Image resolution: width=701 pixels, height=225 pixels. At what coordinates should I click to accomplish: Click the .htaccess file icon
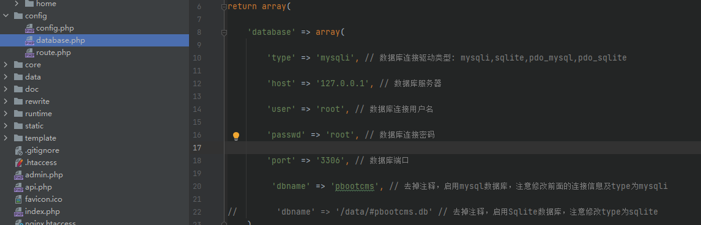pyautogui.click(x=18, y=163)
